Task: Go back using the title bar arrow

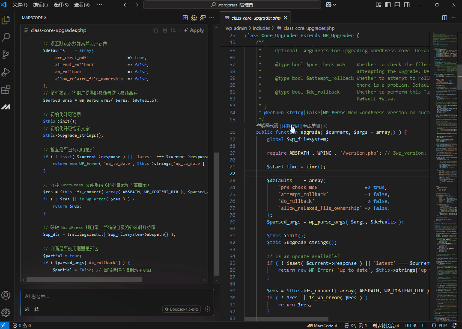Action: (x=126, y=5)
